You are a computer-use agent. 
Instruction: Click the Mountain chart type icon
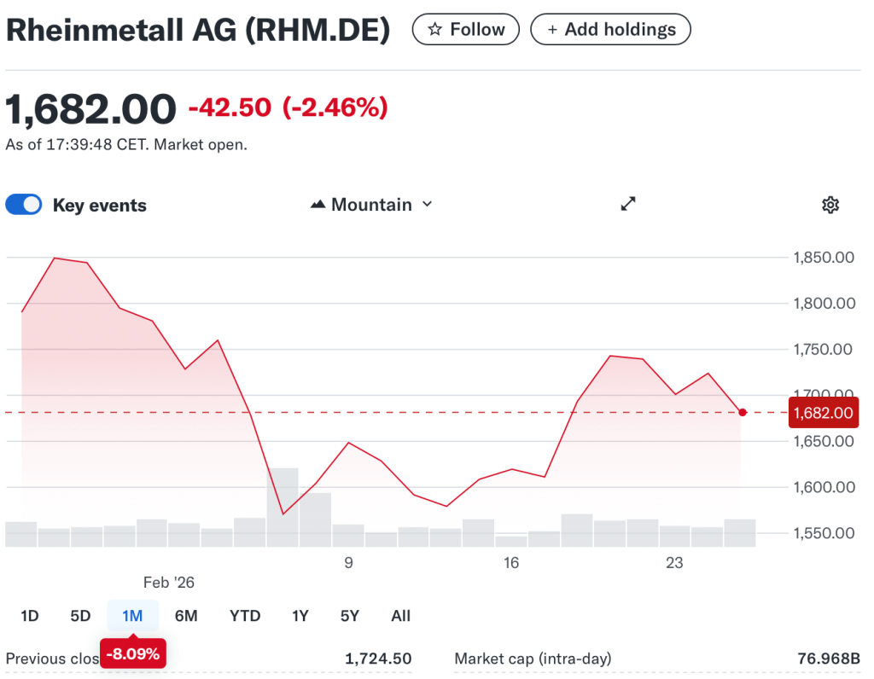(x=318, y=205)
